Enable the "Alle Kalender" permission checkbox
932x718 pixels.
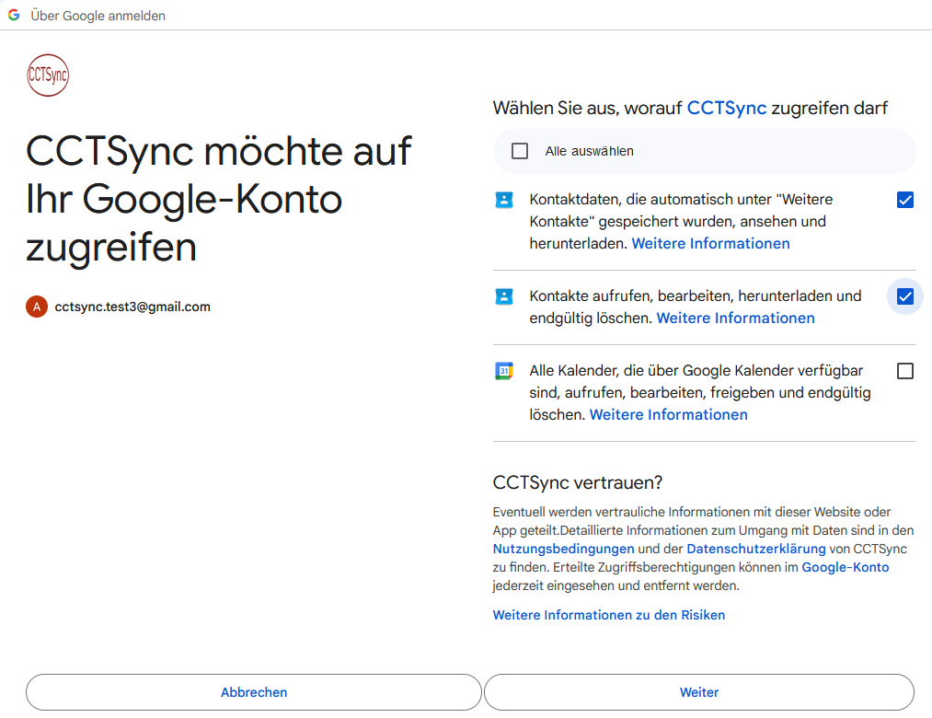tap(905, 371)
